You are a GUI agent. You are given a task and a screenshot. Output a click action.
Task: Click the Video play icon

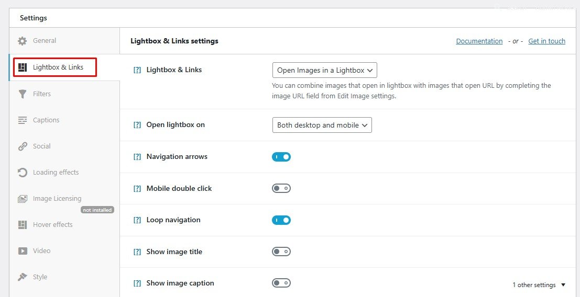[23, 251]
